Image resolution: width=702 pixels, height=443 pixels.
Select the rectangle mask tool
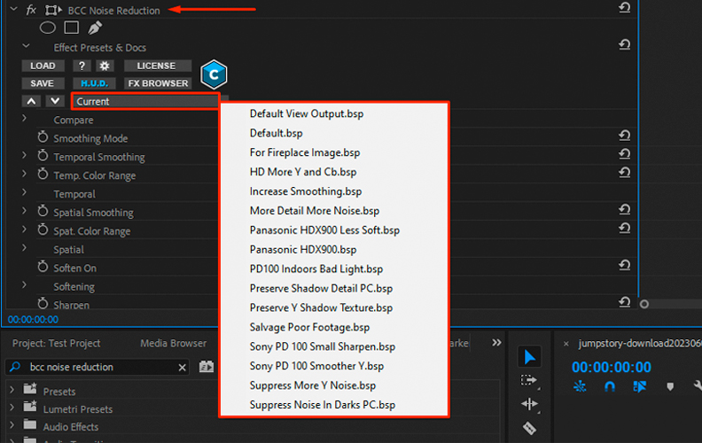[x=72, y=27]
